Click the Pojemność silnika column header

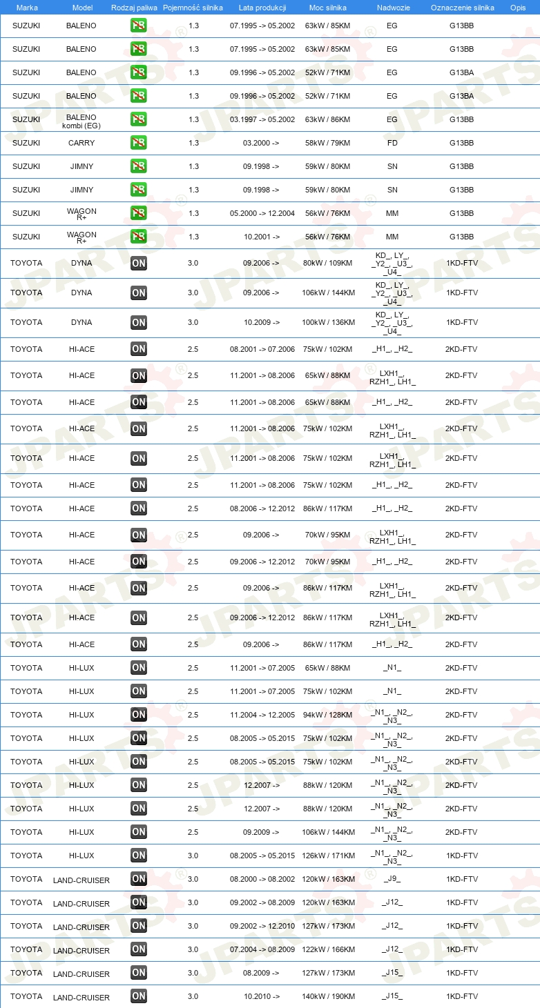coord(193,7)
